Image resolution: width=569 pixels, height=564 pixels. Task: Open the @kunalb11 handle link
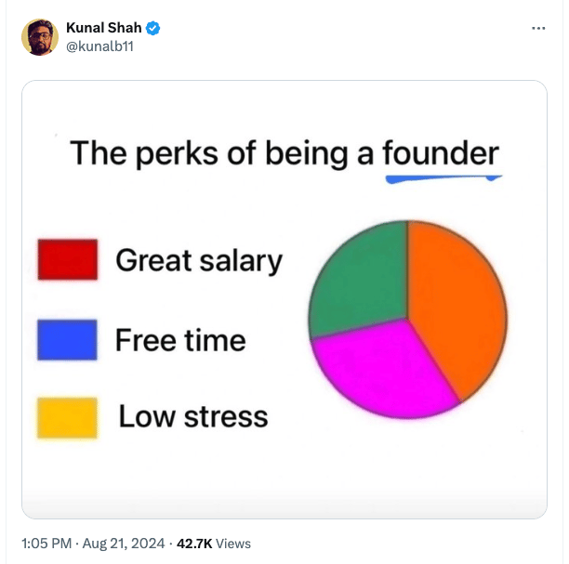coord(99,46)
